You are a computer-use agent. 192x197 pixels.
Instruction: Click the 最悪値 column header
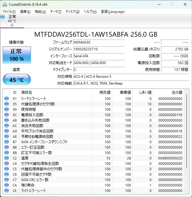click(x=122, y=92)
